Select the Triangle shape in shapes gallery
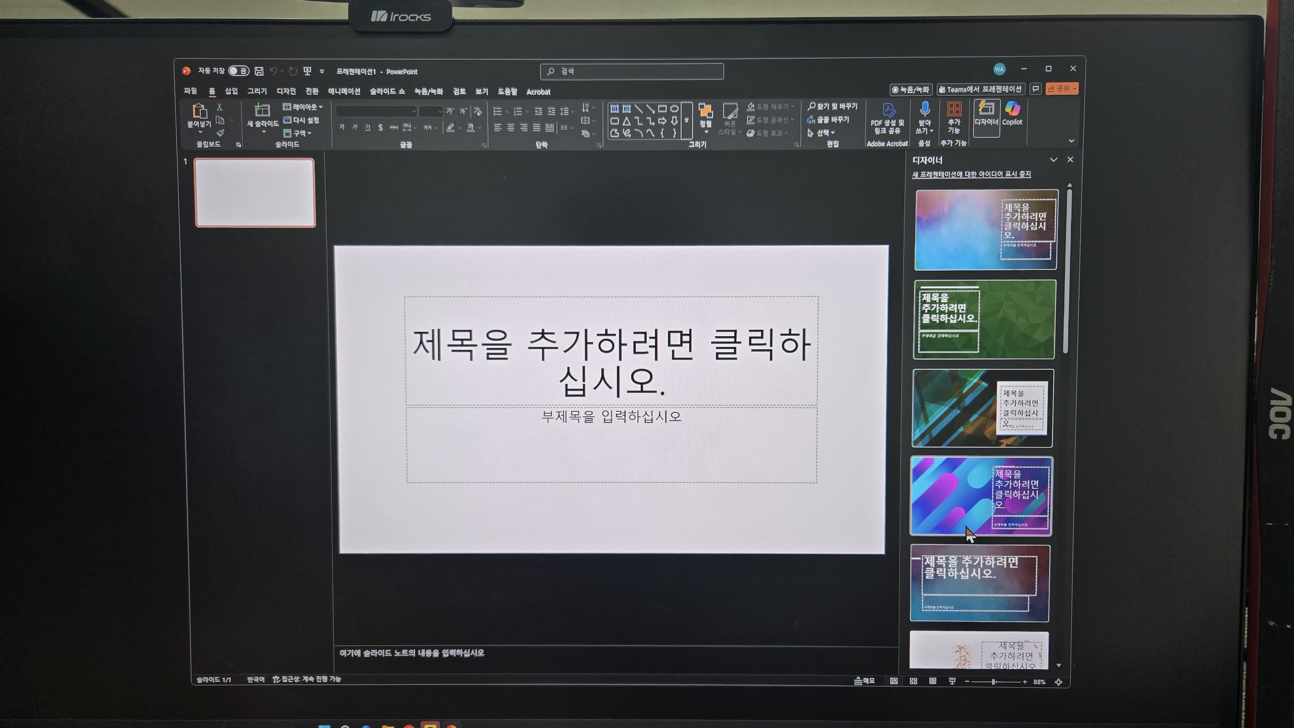This screenshot has width=1294, height=728. tap(626, 121)
